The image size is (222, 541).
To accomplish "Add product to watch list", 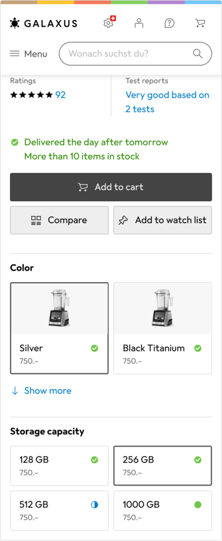I will [163, 220].
